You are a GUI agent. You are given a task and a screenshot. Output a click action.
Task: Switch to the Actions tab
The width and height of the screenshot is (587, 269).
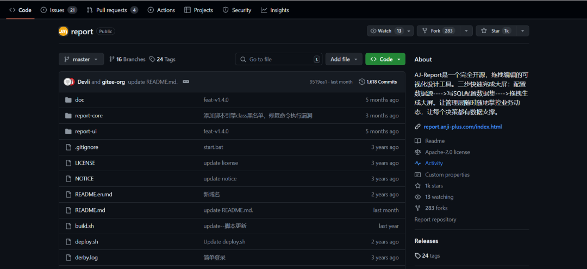(161, 10)
